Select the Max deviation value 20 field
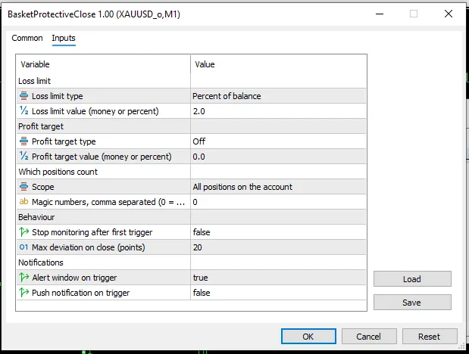The height and width of the screenshot is (354, 469). click(278, 247)
